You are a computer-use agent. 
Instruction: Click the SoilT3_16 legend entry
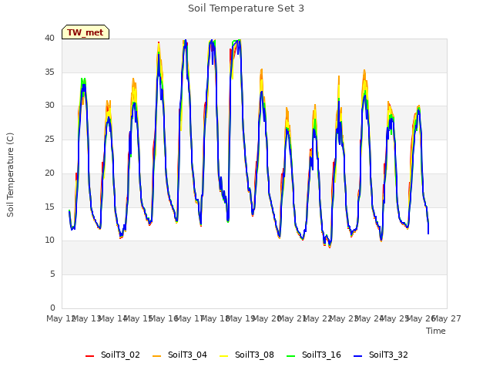314,355
